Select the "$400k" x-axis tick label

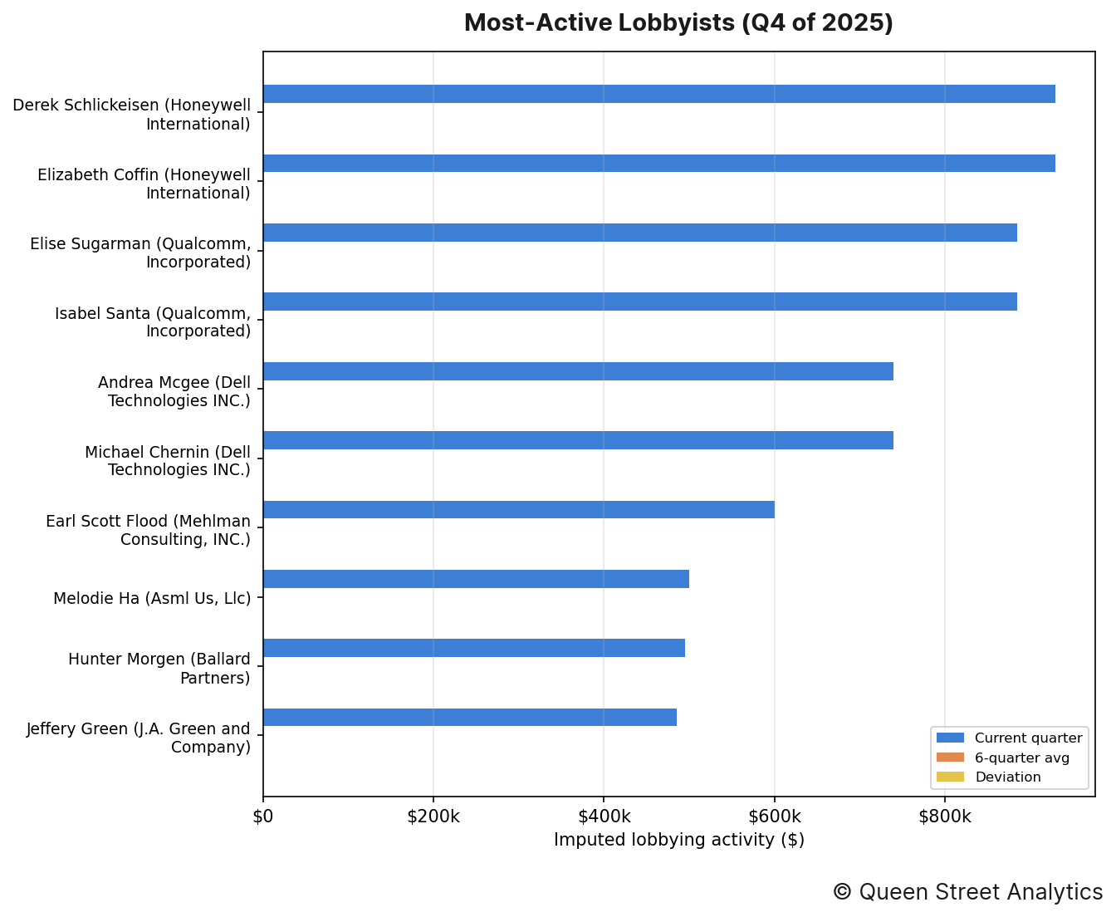(604, 816)
